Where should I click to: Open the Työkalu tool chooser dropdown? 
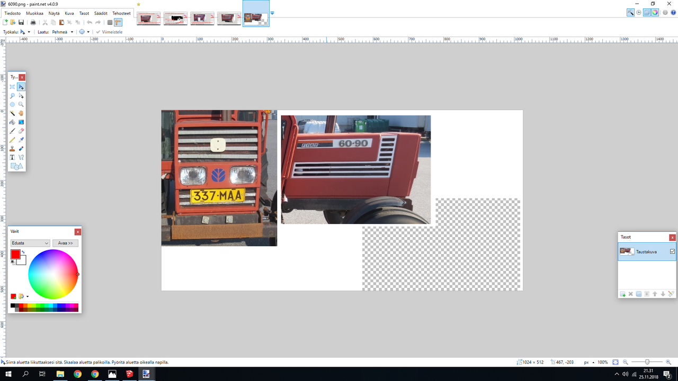(25, 32)
